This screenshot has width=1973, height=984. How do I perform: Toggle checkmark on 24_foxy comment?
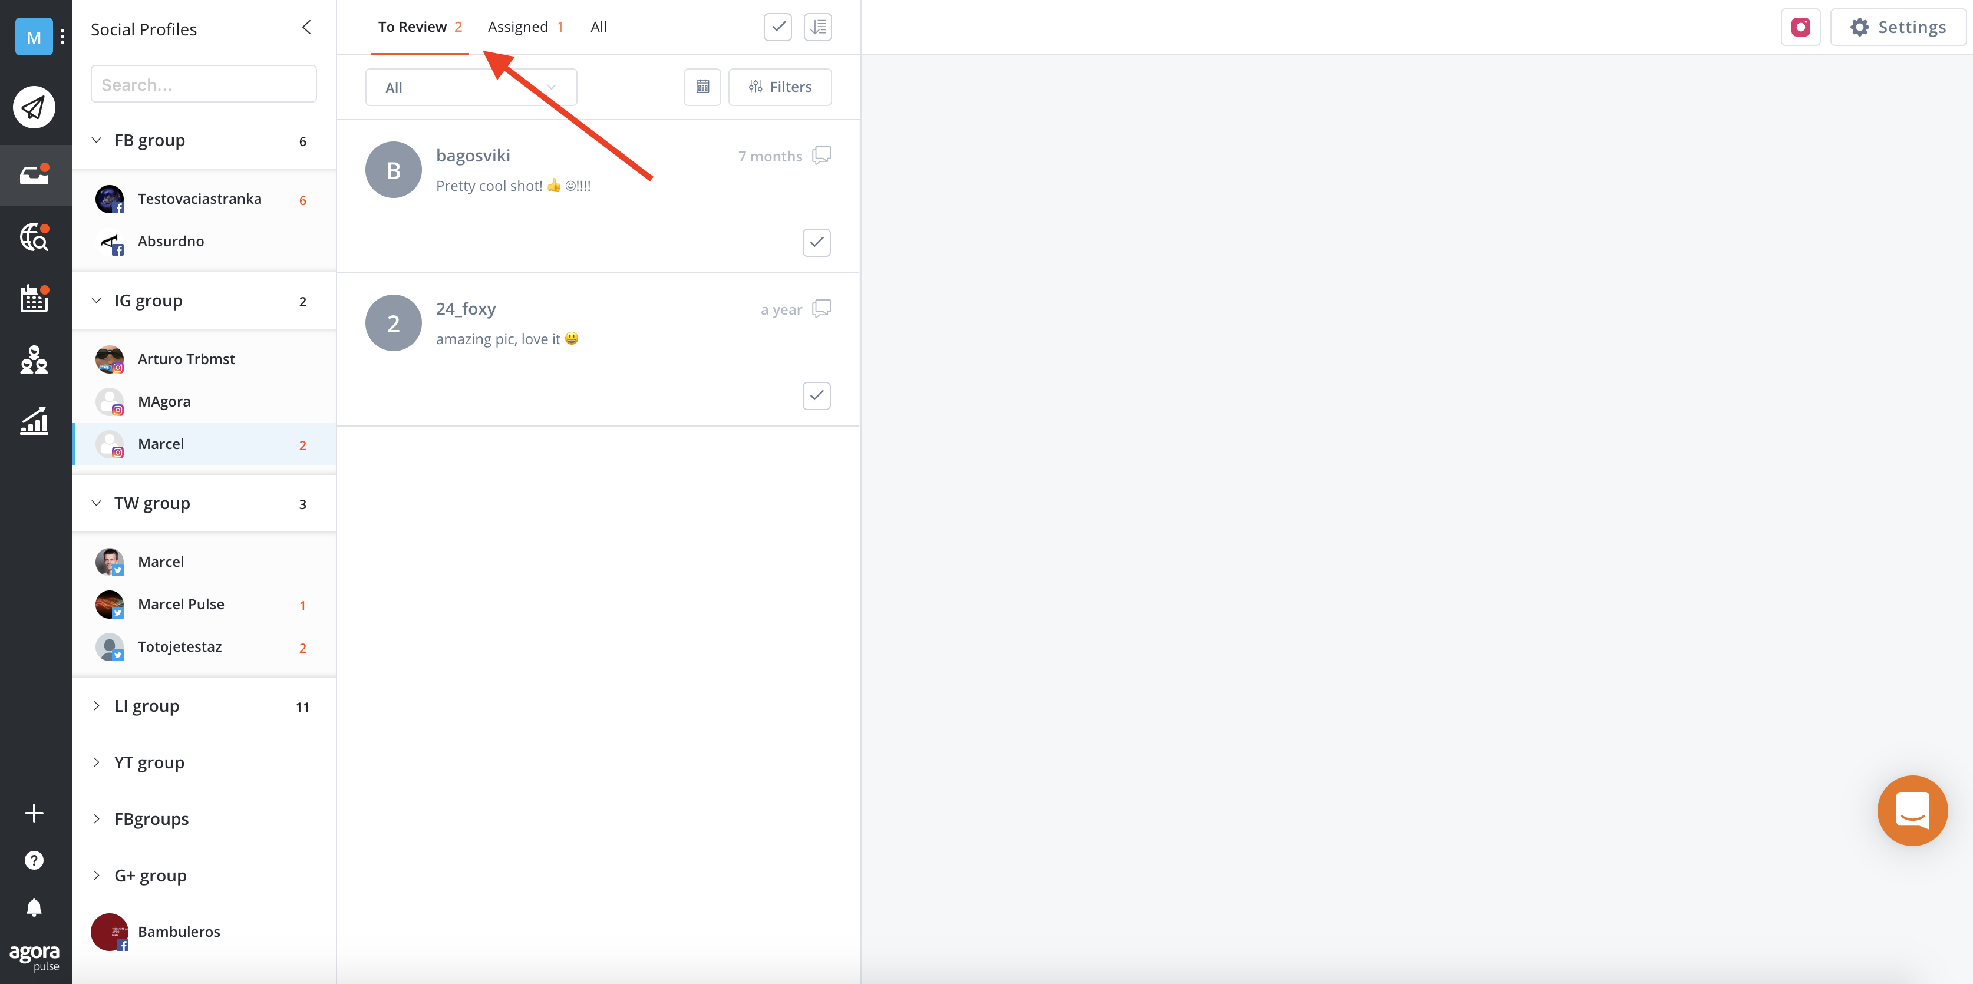tap(816, 395)
